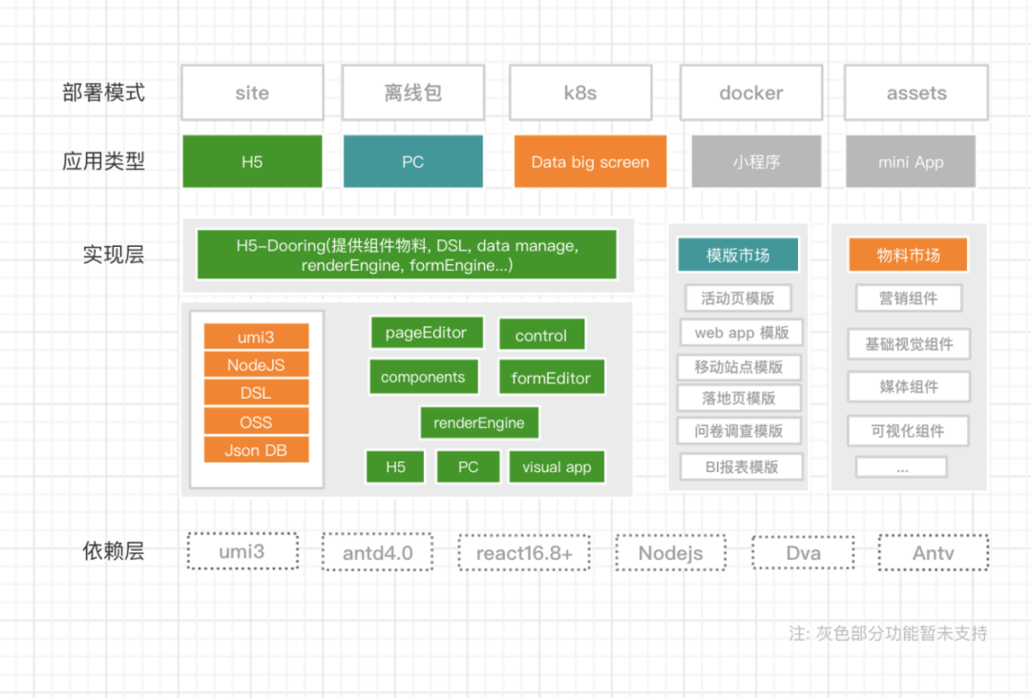Select the H5 application type block

click(251, 161)
